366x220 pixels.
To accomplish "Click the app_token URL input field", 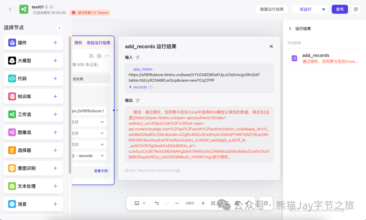I will (x=89, y=111).
